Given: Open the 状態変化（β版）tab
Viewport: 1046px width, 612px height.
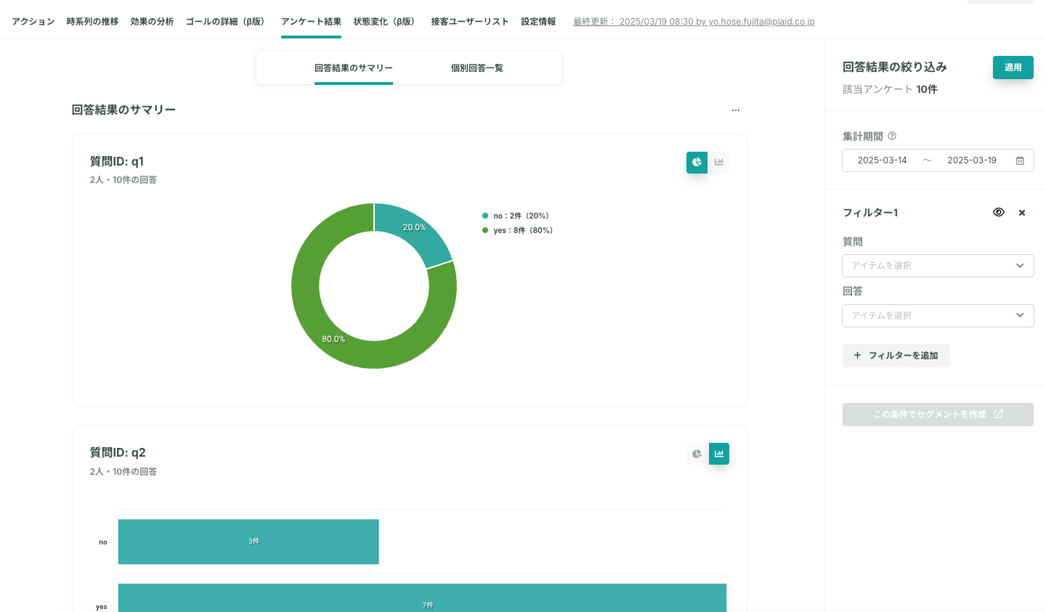Looking at the screenshot, I should 386,22.
